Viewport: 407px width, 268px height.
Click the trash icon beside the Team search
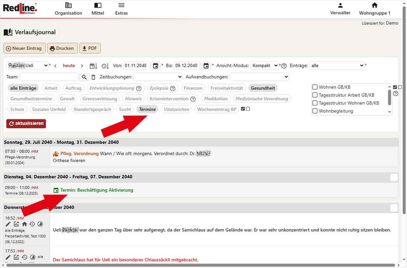94,77
